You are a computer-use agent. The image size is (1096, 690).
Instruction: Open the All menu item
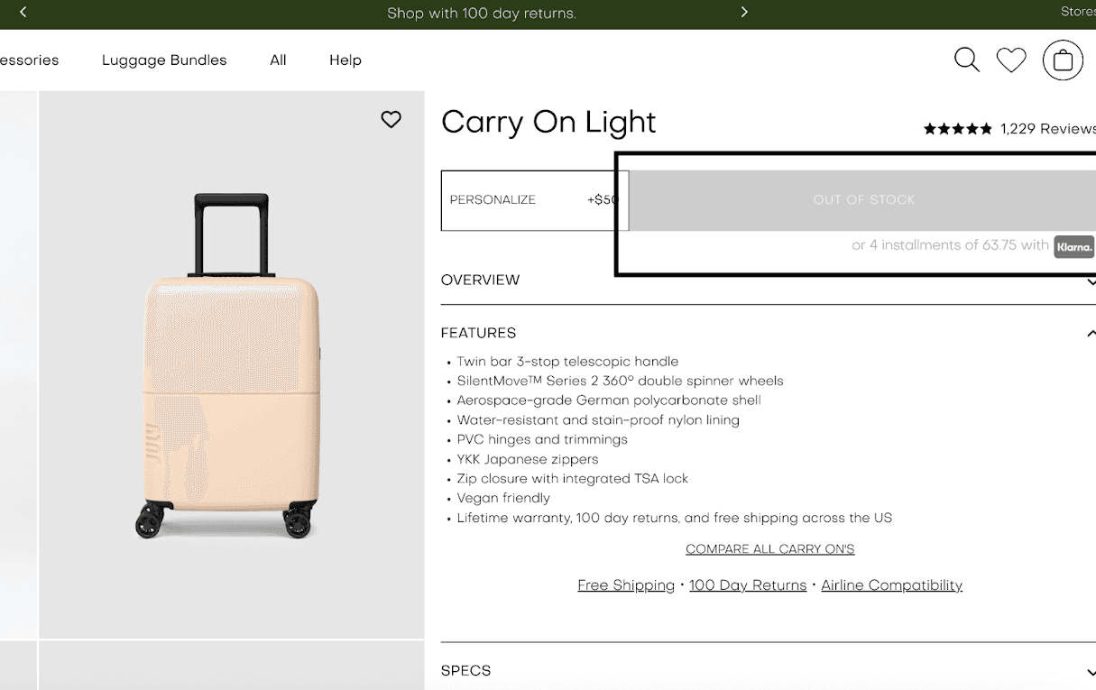tap(278, 60)
